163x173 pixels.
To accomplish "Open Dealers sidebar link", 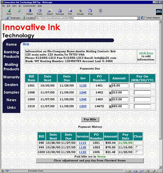I will (x=11, y=85).
